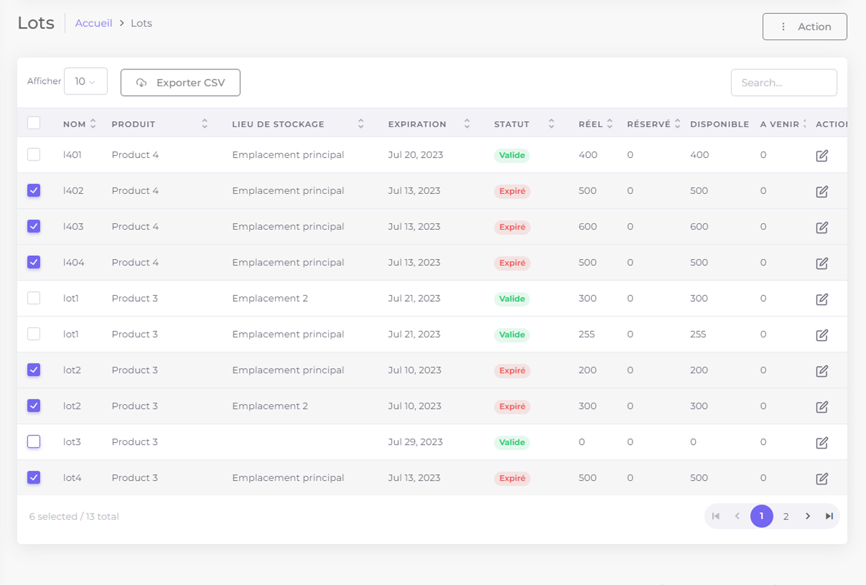Screen dimensions: 866x585
Task: Sort by Statut column arrows
Action: click(551, 124)
